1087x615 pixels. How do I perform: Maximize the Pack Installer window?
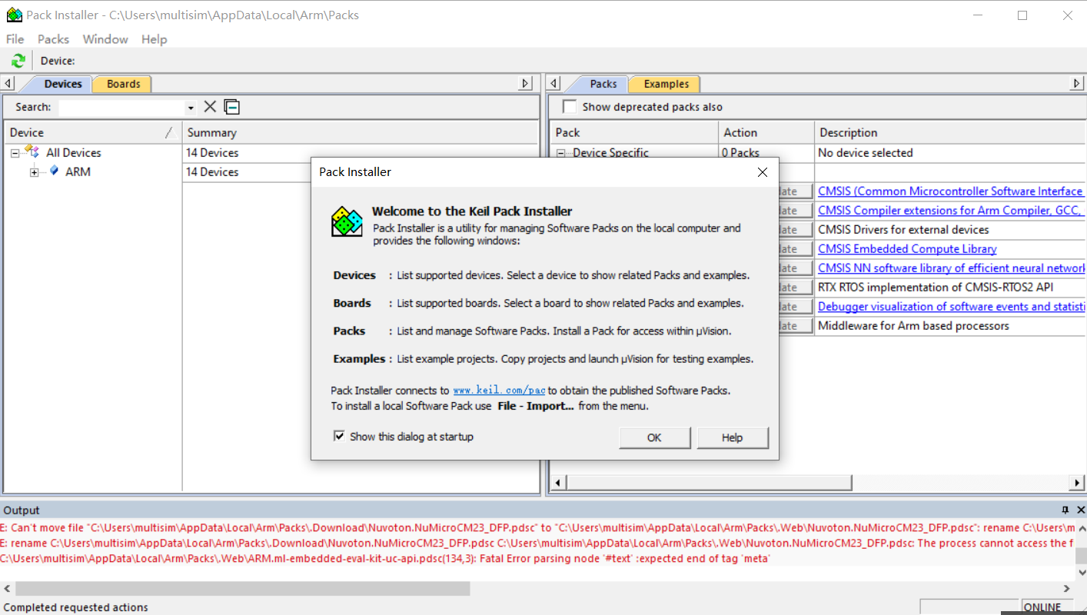click(1022, 15)
